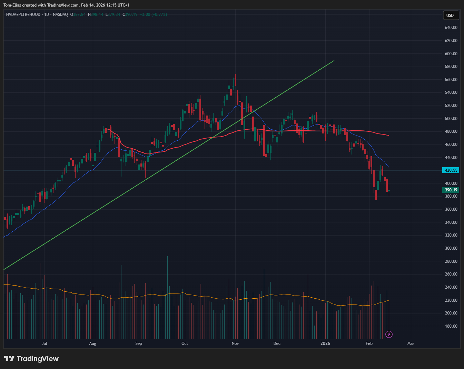Image resolution: width=464 pixels, height=369 pixels.
Task: Click the 180.00 price axis label
Action: point(451,326)
